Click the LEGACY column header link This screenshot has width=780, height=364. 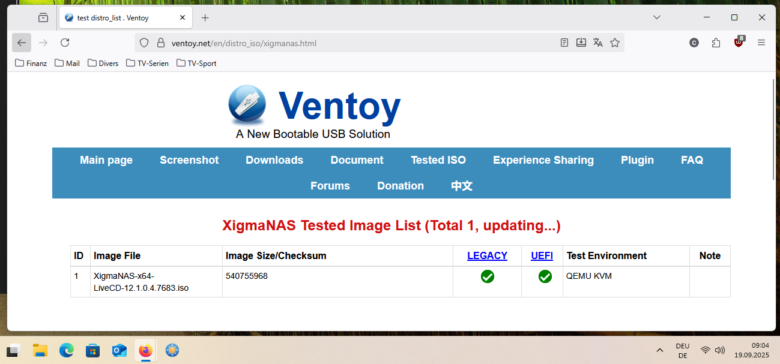(x=487, y=255)
